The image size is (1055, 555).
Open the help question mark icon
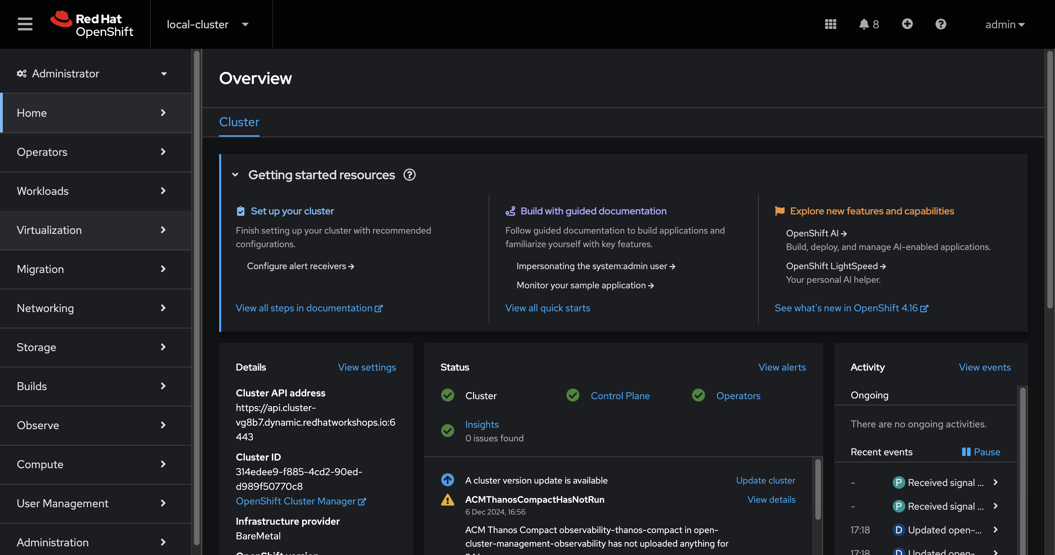coord(941,24)
